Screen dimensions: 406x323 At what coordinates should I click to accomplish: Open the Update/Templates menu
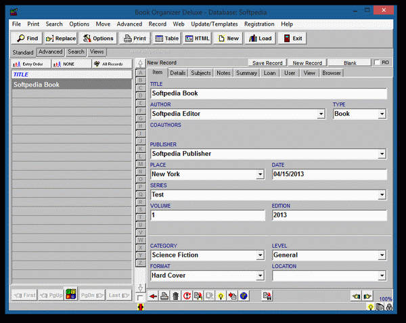point(214,24)
